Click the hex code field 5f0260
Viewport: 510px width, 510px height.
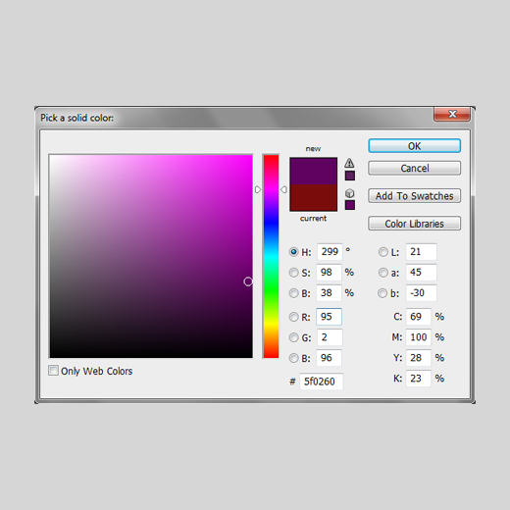pyautogui.click(x=322, y=382)
